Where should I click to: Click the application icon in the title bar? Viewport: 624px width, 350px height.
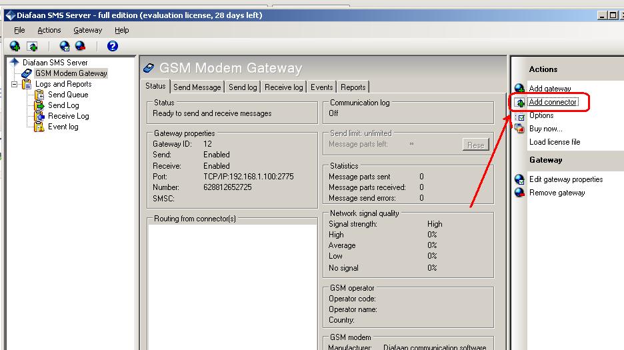tap(11, 15)
